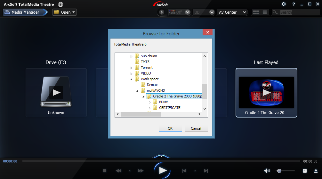This screenshot has width=322, height=179.
Task: Open Help with the question mark icon
Action: 294,4
